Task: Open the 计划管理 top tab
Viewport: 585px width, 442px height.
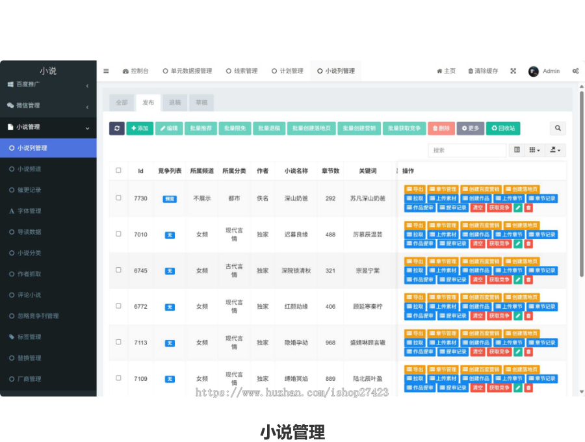Action: pyautogui.click(x=287, y=71)
